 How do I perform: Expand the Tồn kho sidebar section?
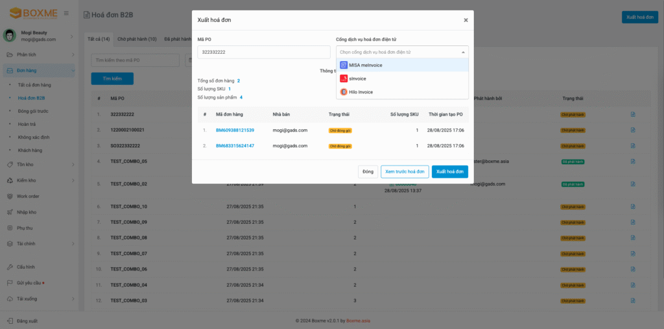point(26,165)
